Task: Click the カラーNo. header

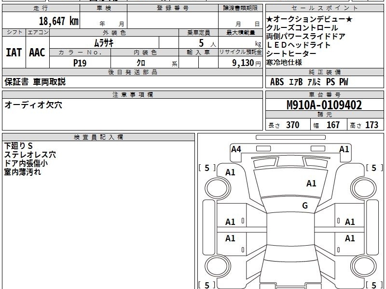Action: (80, 53)
